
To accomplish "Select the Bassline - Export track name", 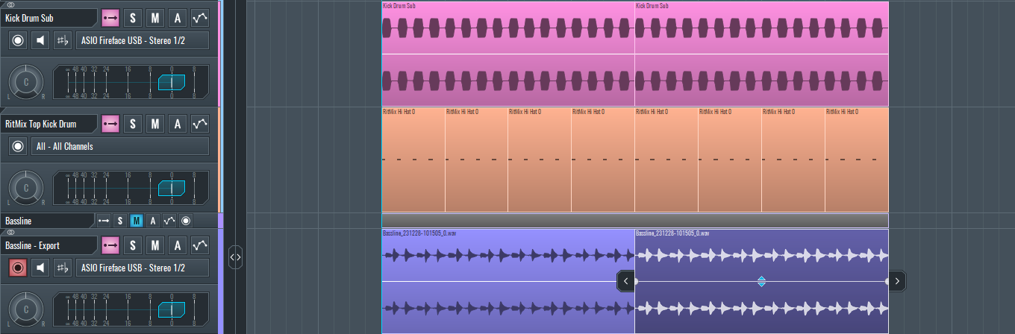I will click(49, 245).
